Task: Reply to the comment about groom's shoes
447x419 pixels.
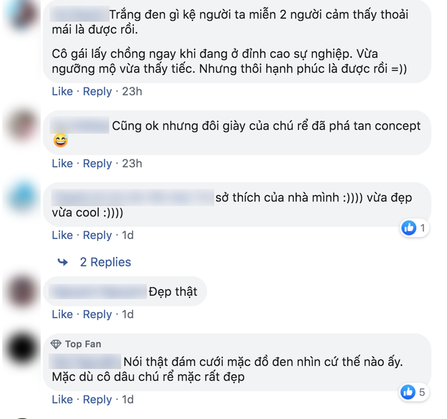Action: point(98,164)
